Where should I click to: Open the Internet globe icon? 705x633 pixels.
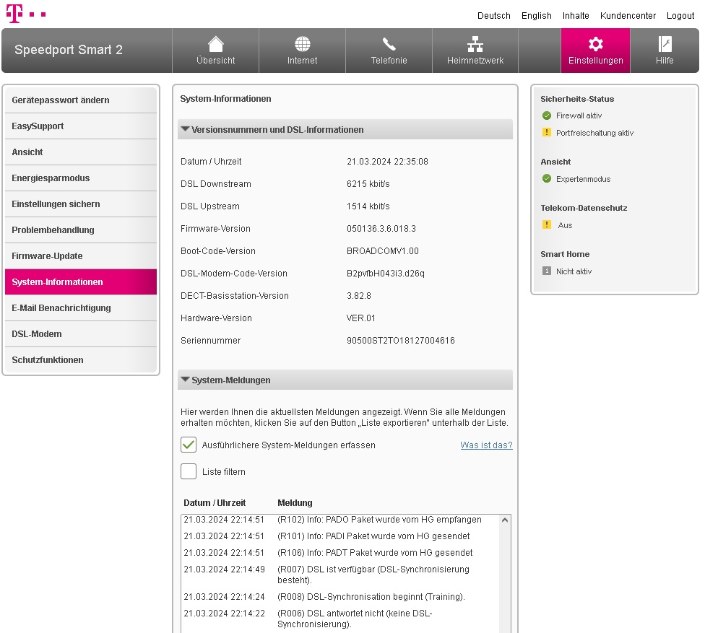tap(302, 44)
